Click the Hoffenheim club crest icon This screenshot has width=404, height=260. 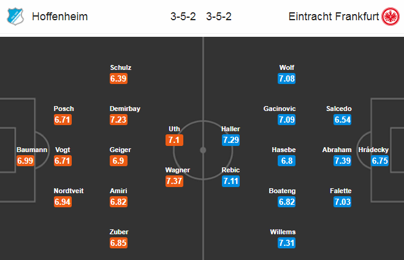(x=15, y=17)
